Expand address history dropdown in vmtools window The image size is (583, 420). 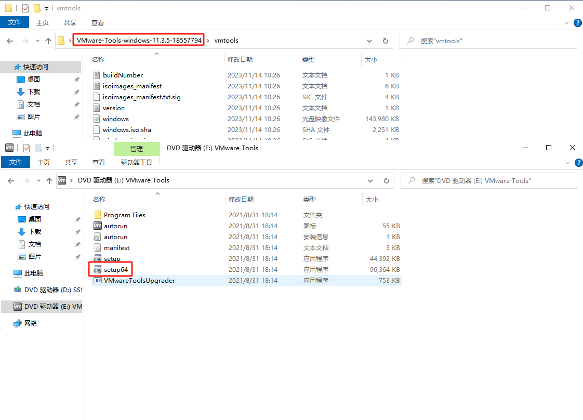(369, 41)
